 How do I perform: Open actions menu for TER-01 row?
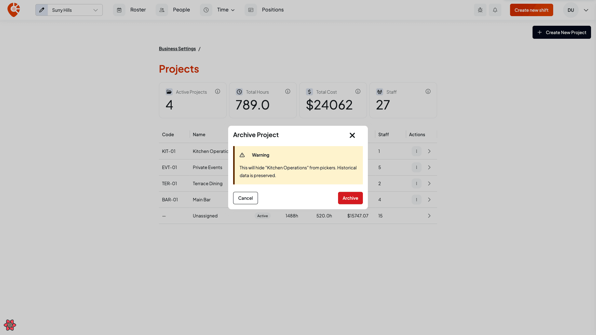tap(417, 184)
